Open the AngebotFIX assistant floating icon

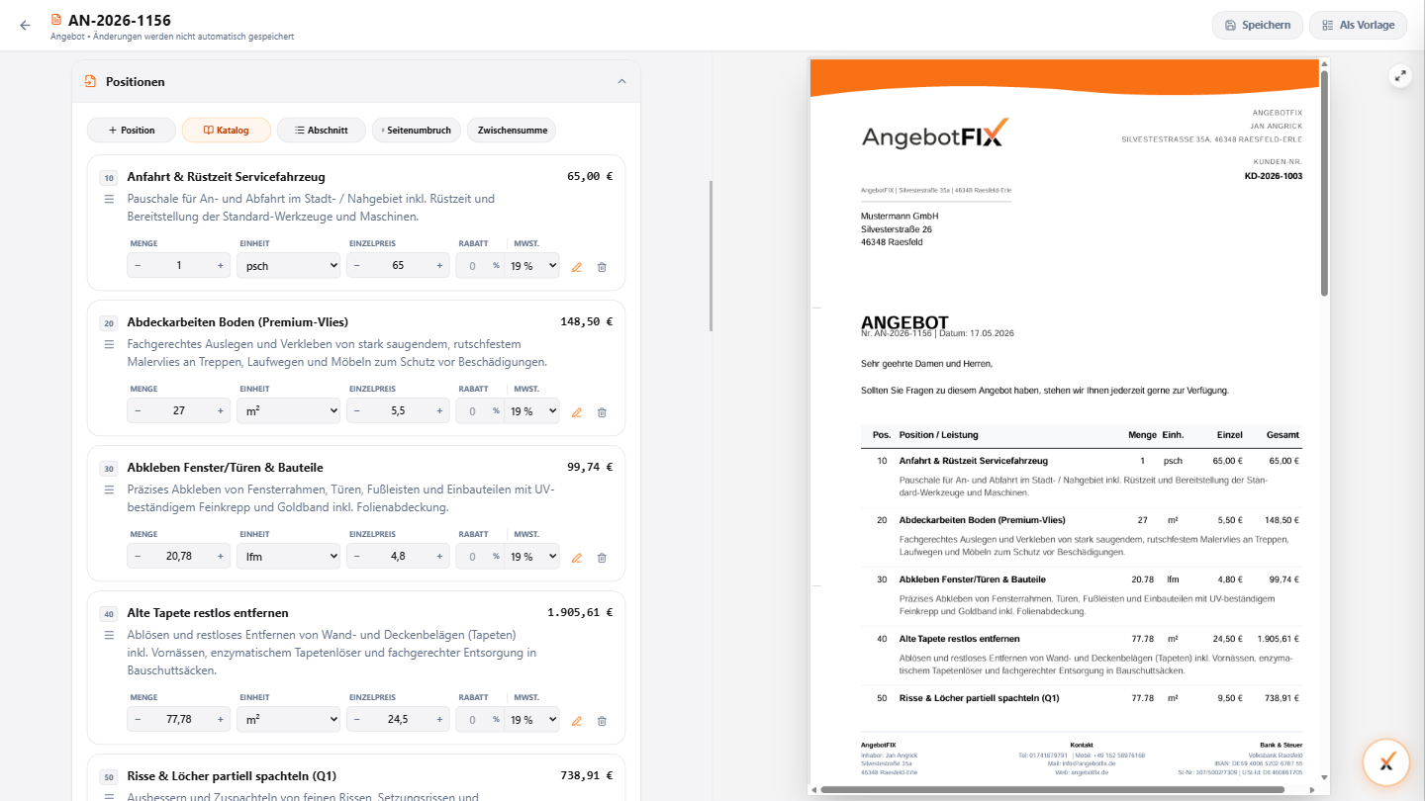coord(1386,761)
